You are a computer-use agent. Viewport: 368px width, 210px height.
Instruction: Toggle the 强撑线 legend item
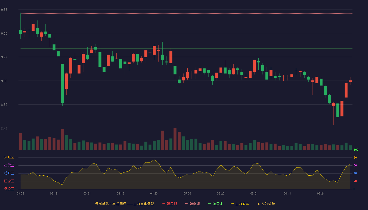[x=215, y=204]
